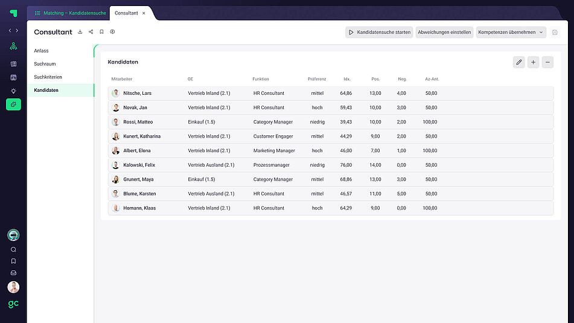Click Kandidaten panel heading
The width and height of the screenshot is (574, 323).
(123, 62)
